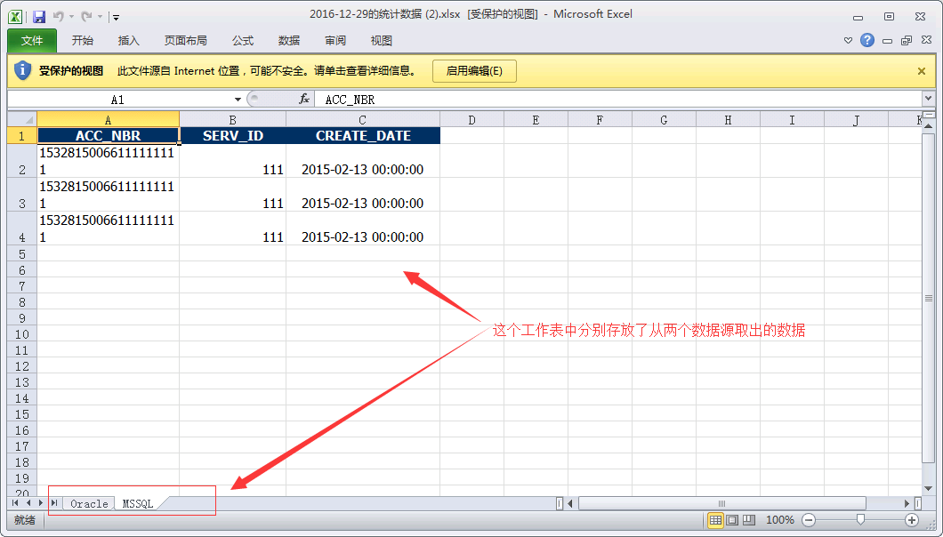The width and height of the screenshot is (943, 537).
Task: Switch to the Oracle sheet tab
Action: click(x=89, y=504)
